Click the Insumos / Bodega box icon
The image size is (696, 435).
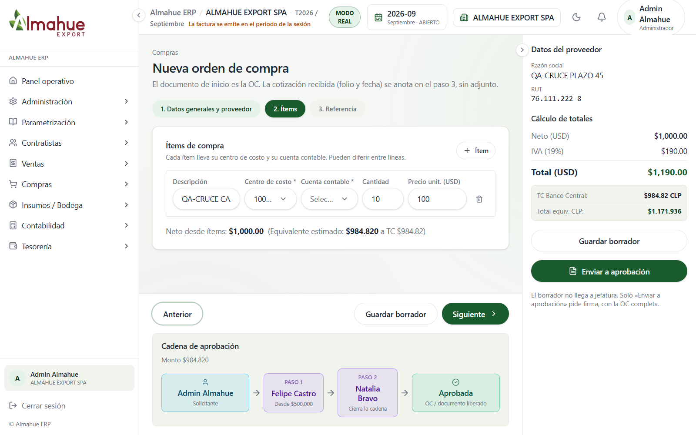13,205
